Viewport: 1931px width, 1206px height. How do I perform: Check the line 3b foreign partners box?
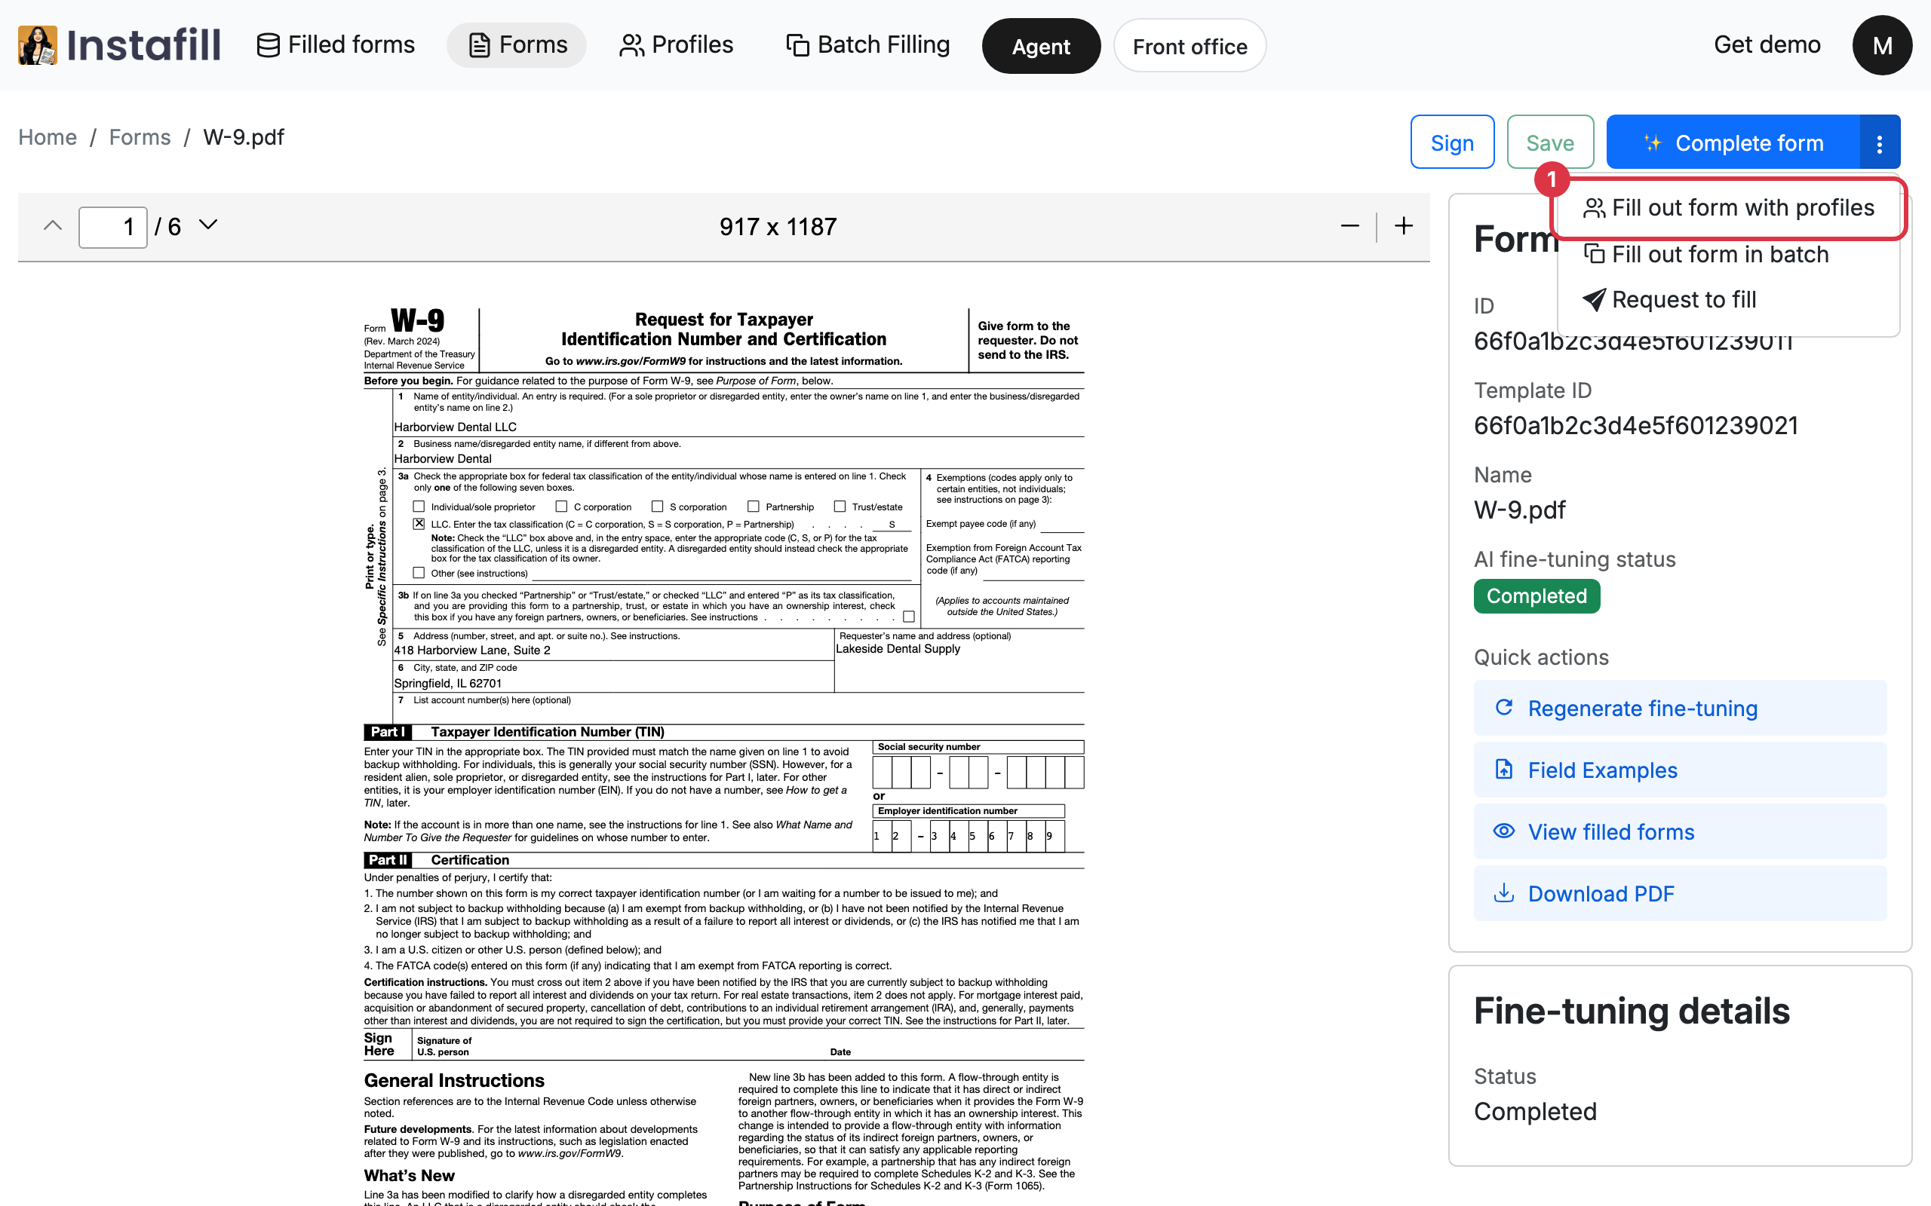(x=909, y=617)
